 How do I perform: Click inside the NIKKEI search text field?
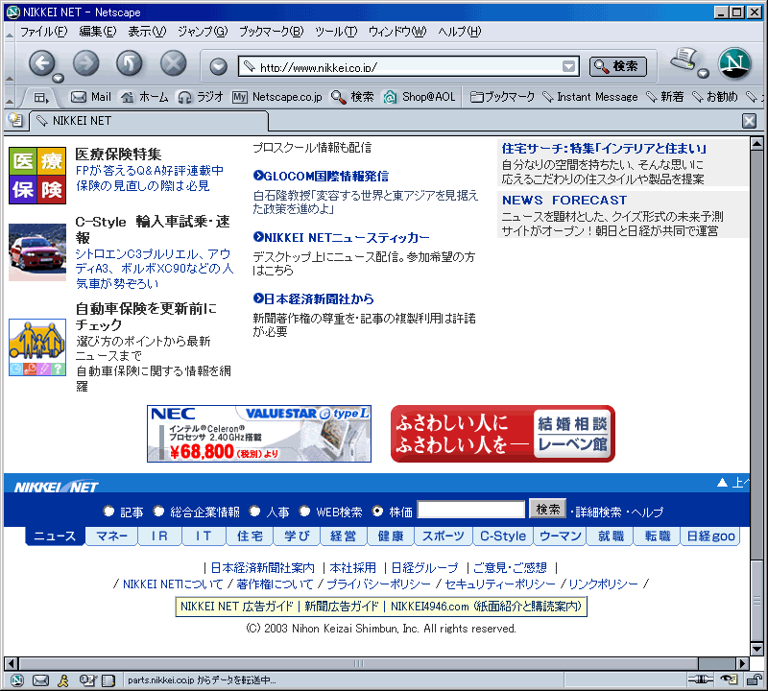471,510
